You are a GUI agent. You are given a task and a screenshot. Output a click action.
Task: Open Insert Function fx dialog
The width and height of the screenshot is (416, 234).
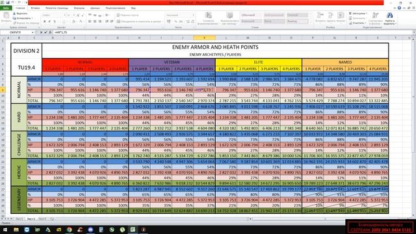50,32
